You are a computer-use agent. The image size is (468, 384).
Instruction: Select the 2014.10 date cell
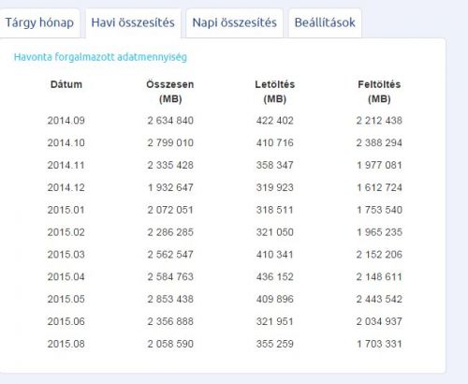tap(66, 143)
